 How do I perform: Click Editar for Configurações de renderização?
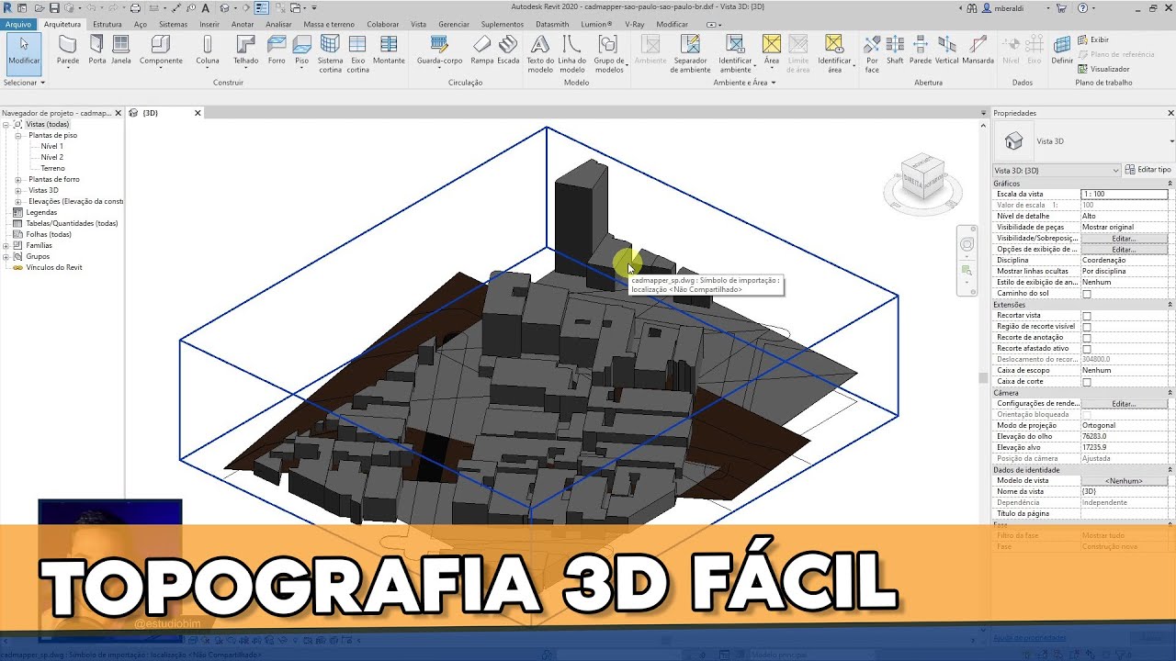1124,404
